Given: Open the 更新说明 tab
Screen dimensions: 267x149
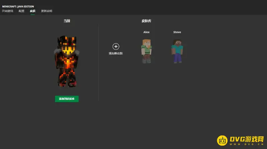Looking at the screenshot, I should [x=46, y=11].
